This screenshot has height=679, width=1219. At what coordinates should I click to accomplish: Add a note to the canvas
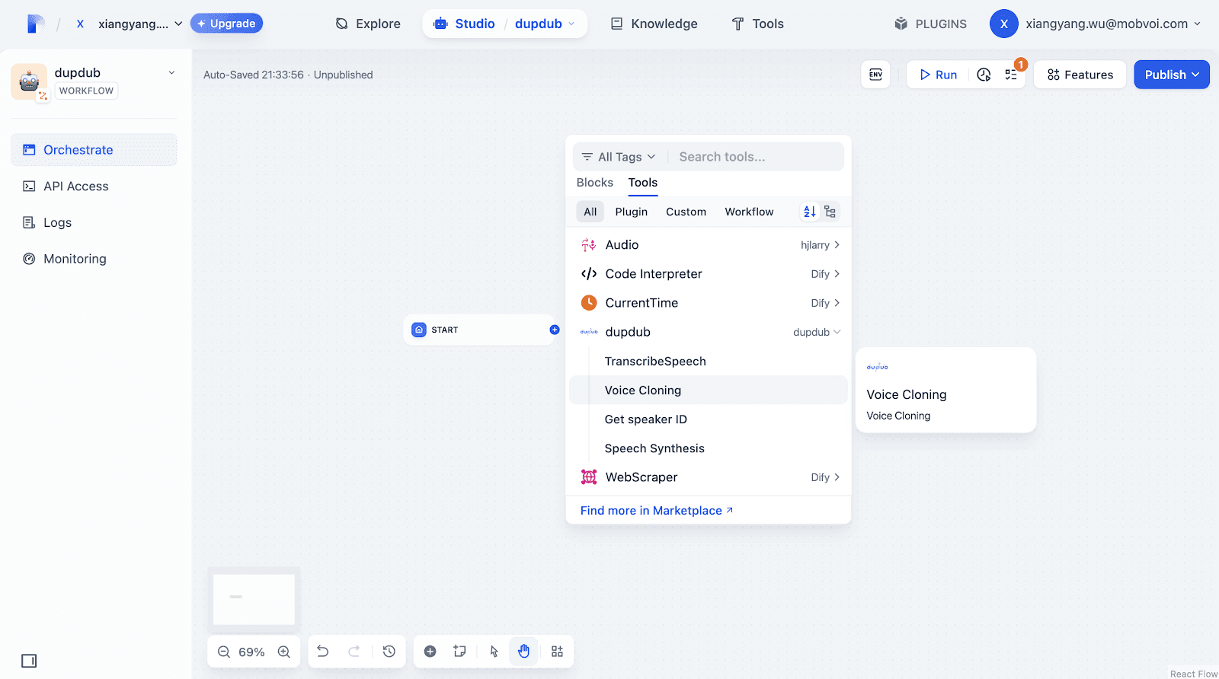459,652
